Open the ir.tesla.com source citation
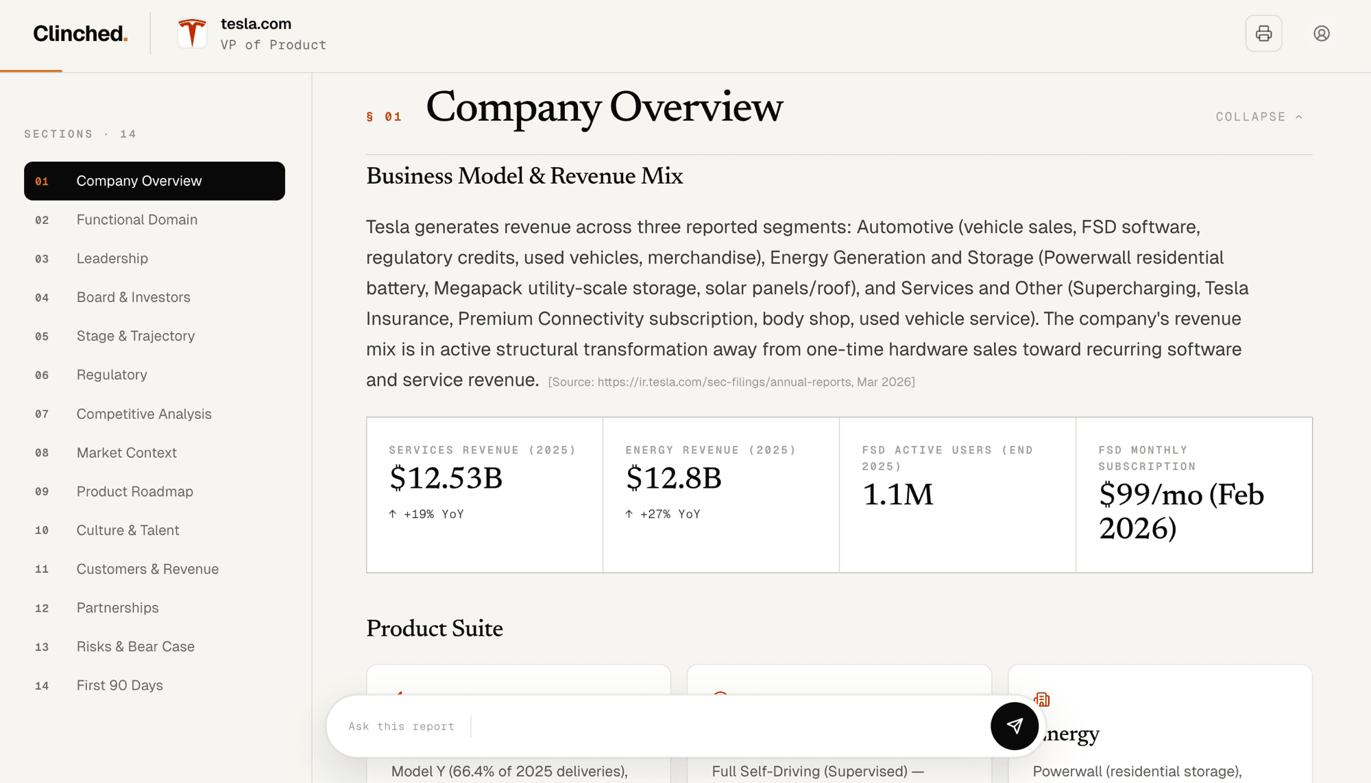This screenshot has height=783, width=1371. [x=731, y=382]
